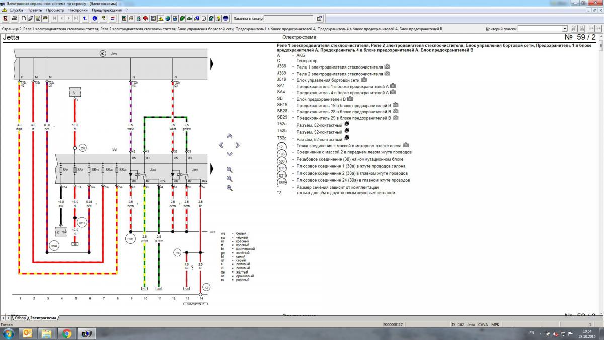Viewport: 604px width, 340px height.
Task: Open the Windows Start menu
Action: click(x=9, y=333)
